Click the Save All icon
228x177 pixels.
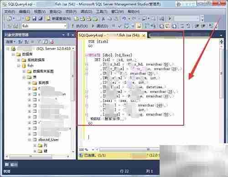tap(41, 19)
